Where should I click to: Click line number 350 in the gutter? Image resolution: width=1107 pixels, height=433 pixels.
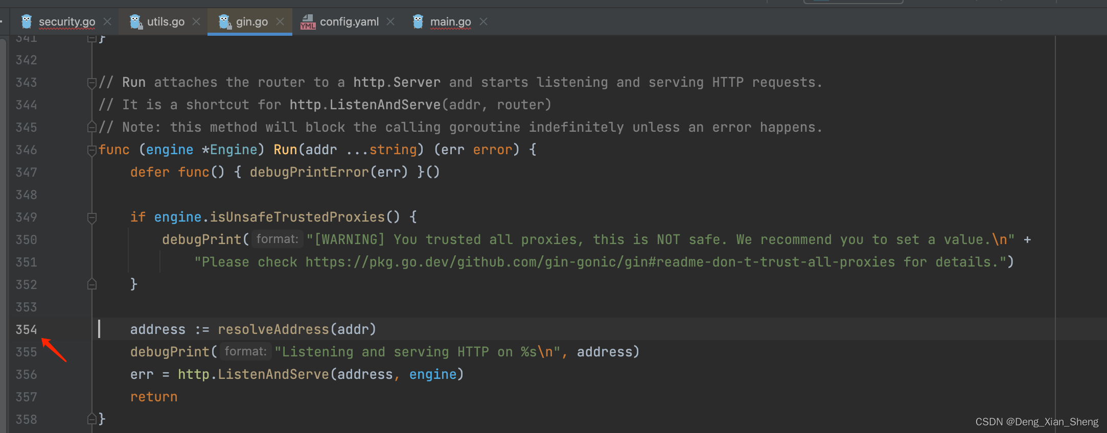pos(26,239)
